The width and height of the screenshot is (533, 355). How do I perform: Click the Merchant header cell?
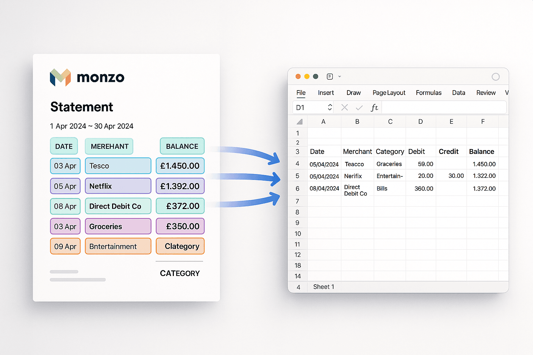(x=357, y=151)
